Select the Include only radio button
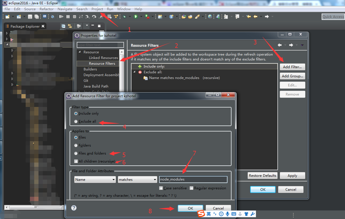 76,113
